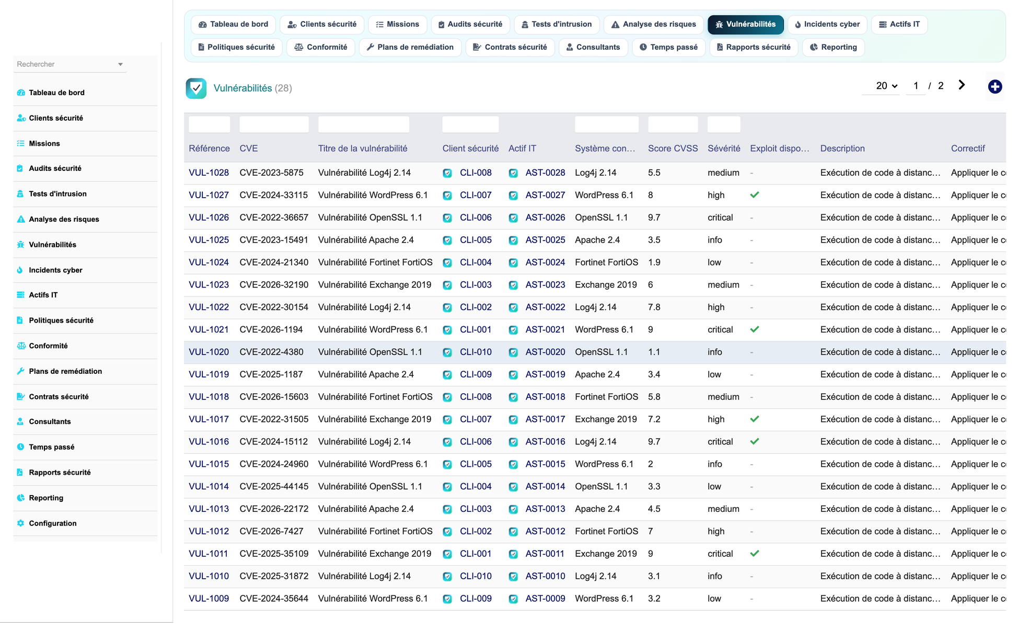Click the Temps passé clock icon in sidebar
The height and width of the screenshot is (630, 1017).
coord(21,447)
